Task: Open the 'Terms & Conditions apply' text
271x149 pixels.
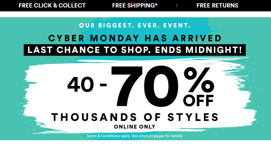Action: 109,136
